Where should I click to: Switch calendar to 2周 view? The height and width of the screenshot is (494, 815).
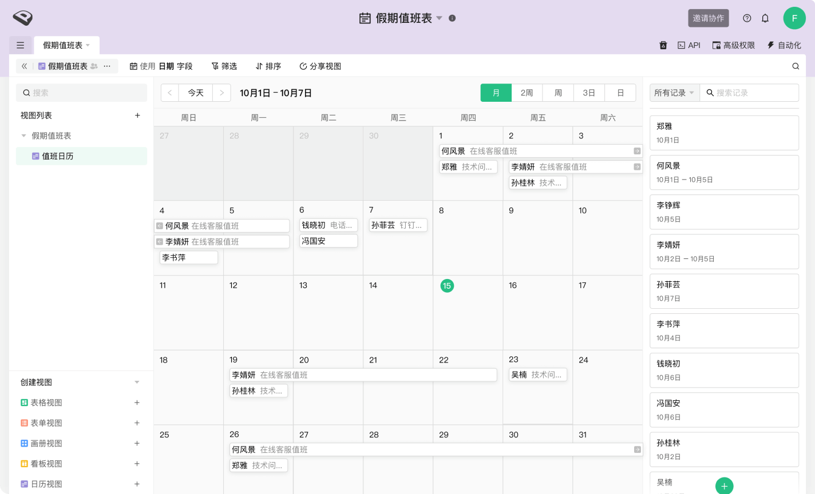[527, 93]
